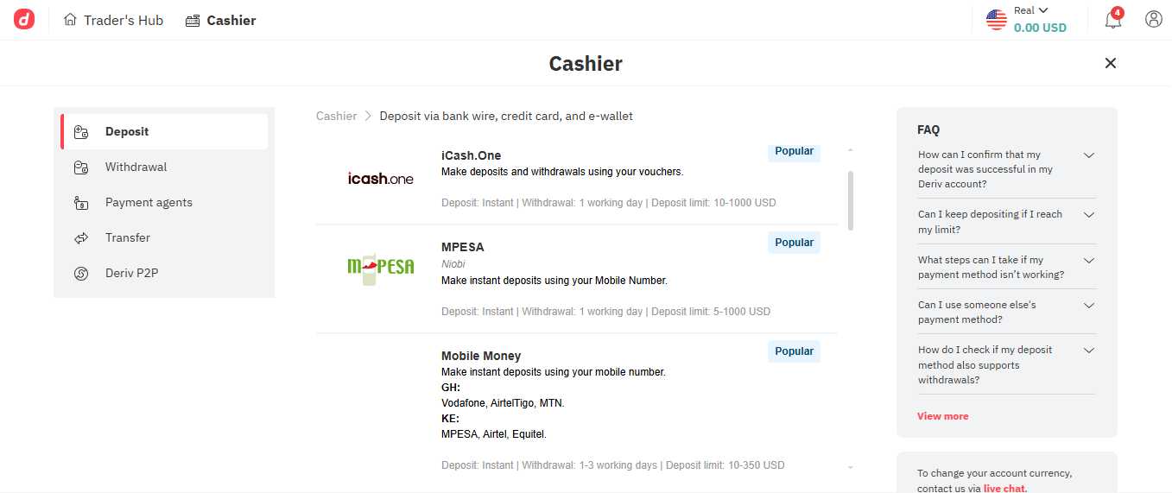Click the Deriv logo icon
1172x493 pixels.
click(x=24, y=20)
